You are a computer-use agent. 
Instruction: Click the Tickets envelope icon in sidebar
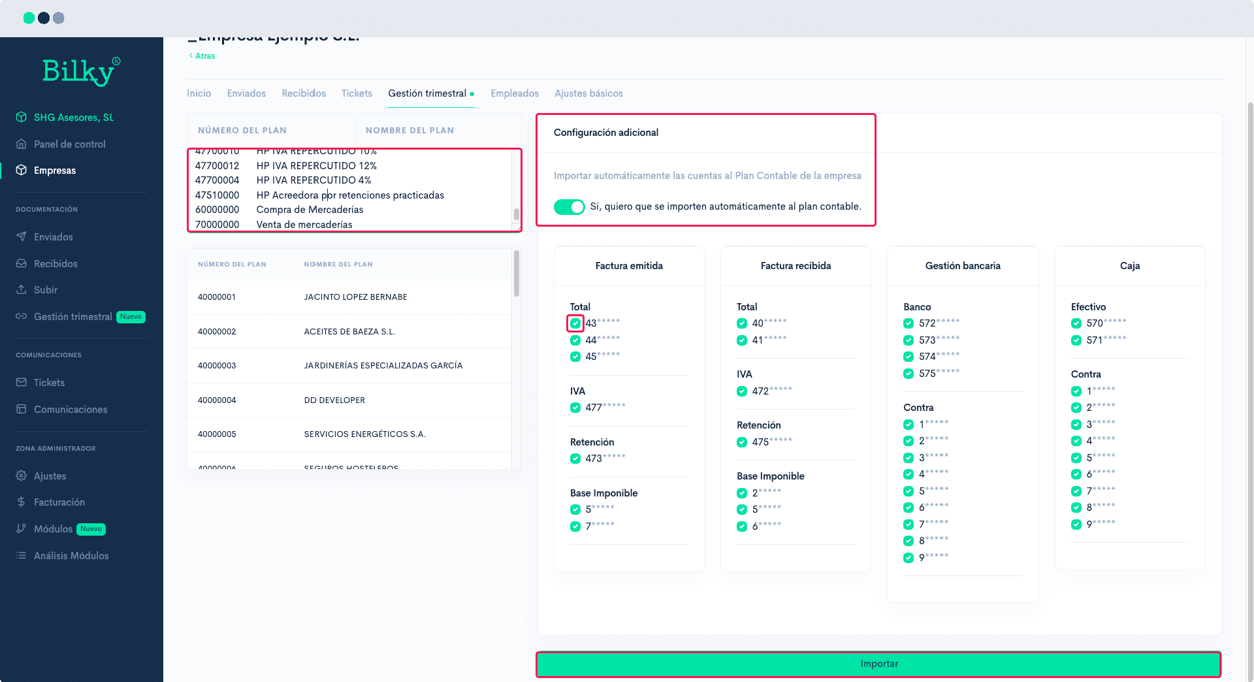pos(22,382)
